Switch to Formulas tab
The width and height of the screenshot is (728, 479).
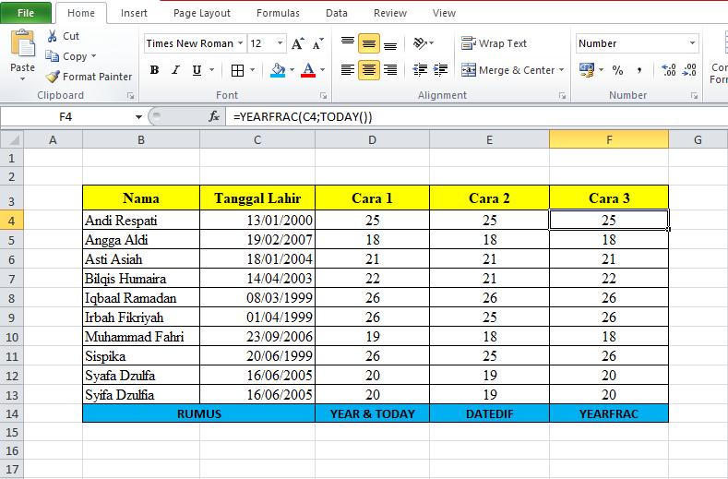click(278, 13)
